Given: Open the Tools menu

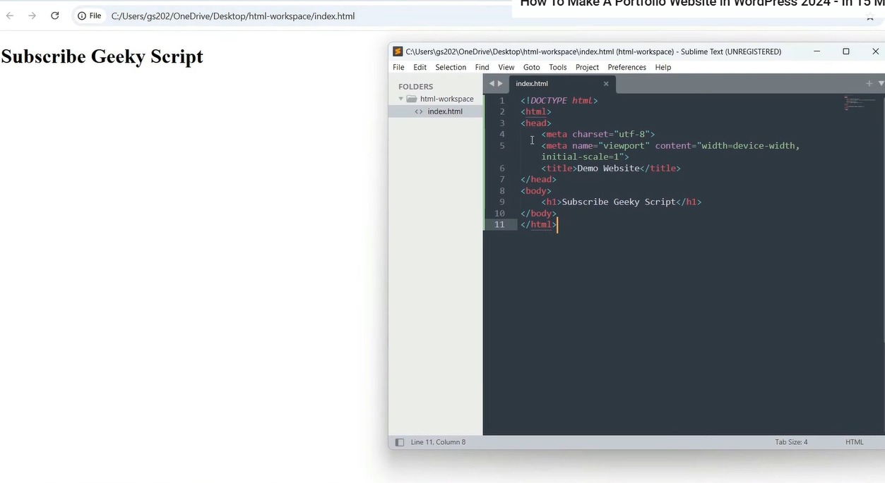Looking at the screenshot, I should click(x=558, y=67).
